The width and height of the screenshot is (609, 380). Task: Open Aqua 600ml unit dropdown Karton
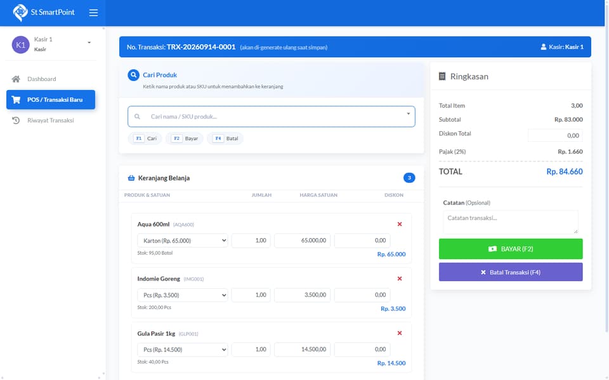[183, 241]
